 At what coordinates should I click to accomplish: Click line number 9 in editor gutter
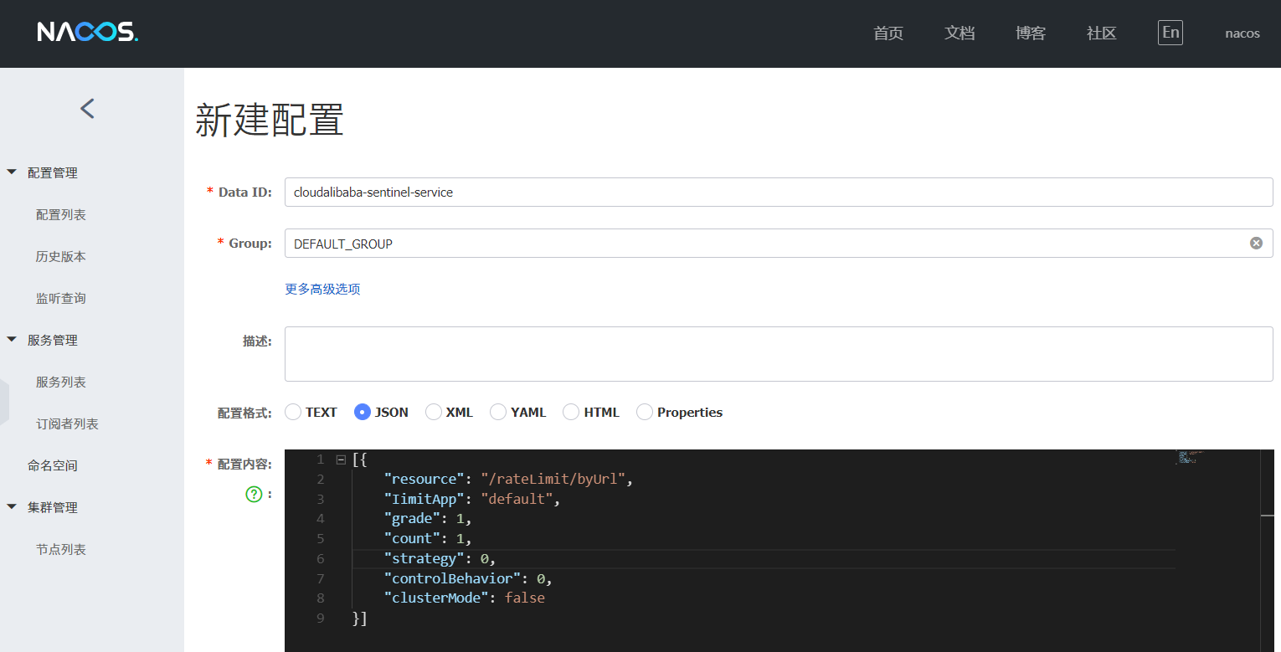[320, 619]
